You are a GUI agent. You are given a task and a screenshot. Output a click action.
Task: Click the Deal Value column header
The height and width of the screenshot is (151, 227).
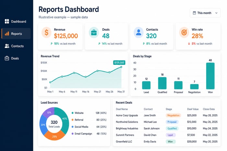pyautogui.click(x=193, y=109)
